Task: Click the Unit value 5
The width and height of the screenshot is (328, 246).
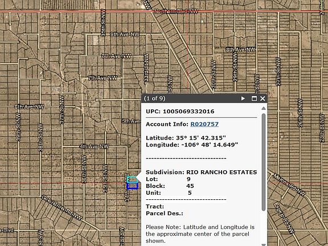Action: [190, 192]
